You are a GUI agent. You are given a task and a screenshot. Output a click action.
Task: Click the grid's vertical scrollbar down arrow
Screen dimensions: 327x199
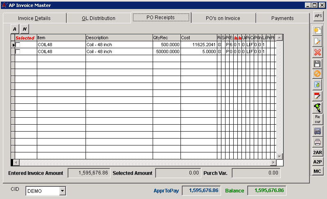pyautogui.click(x=280, y=157)
